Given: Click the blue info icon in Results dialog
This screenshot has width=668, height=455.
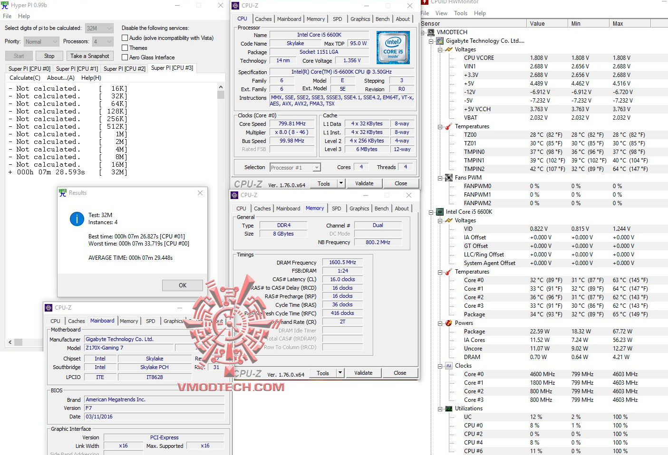Looking at the screenshot, I should tap(77, 218).
